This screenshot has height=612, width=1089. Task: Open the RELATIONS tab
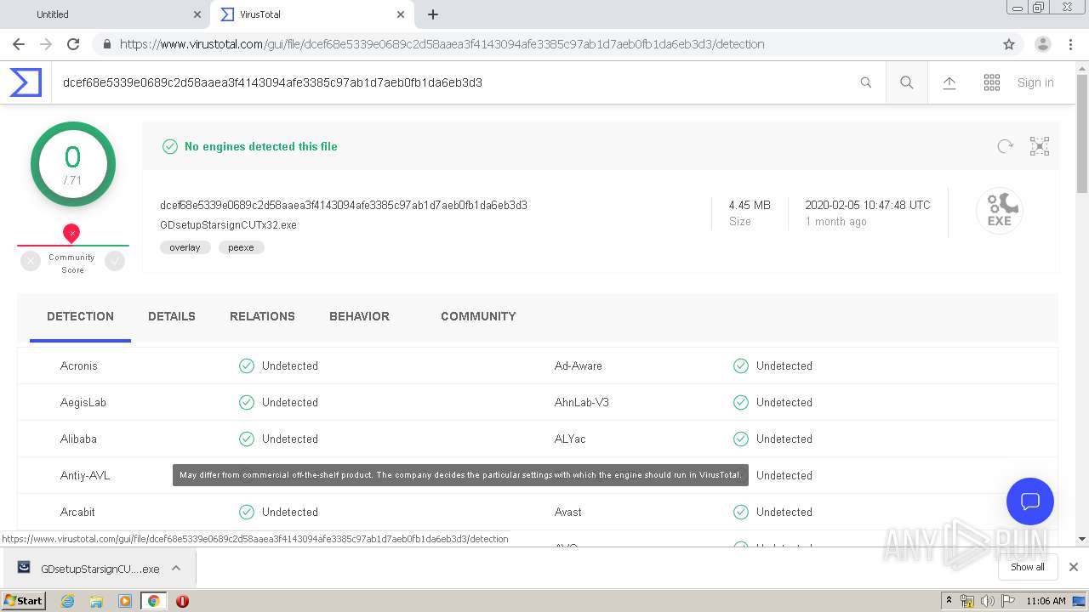coord(262,316)
